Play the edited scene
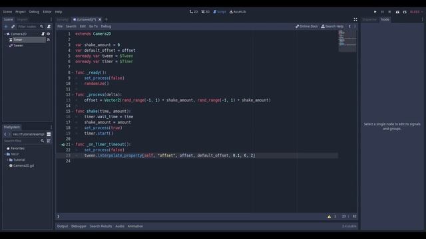The image size is (426, 239). coord(397,12)
